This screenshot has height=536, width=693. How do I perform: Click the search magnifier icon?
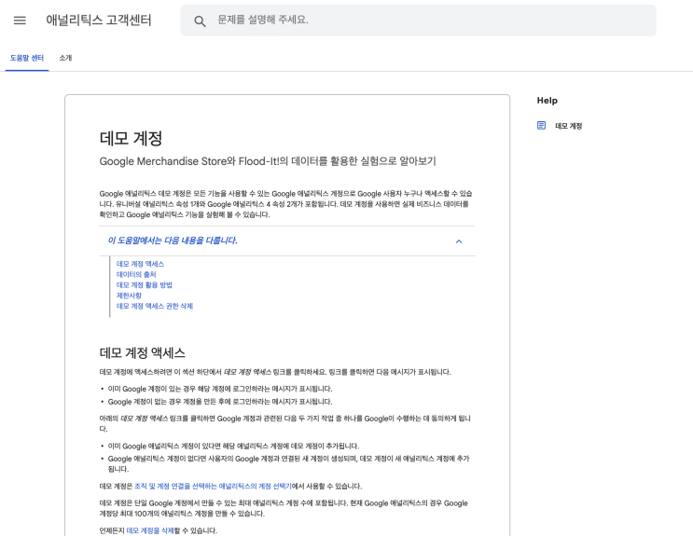(200, 21)
